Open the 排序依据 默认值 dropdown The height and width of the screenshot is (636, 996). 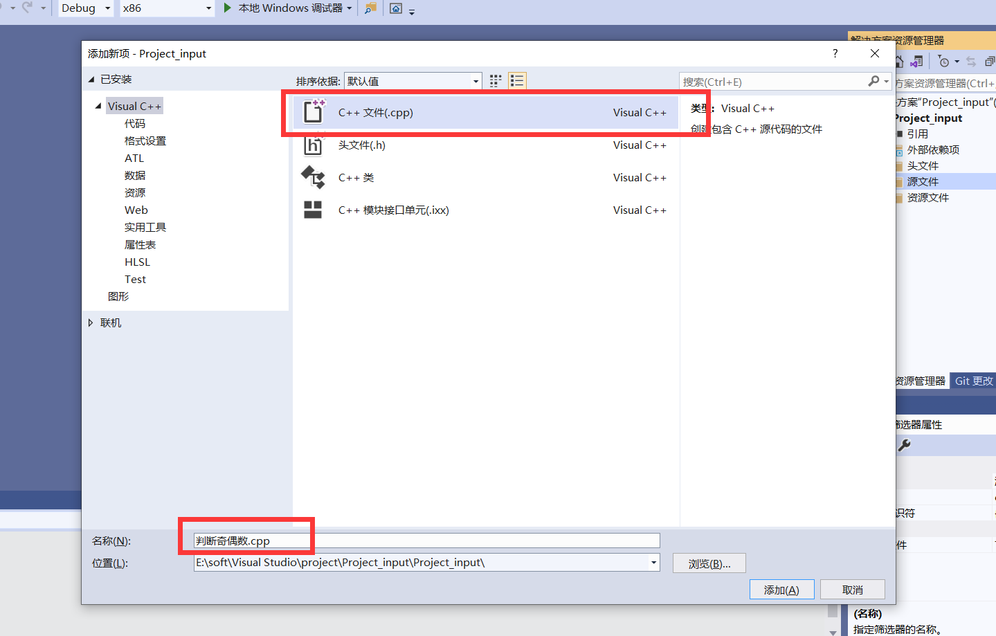click(x=476, y=81)
